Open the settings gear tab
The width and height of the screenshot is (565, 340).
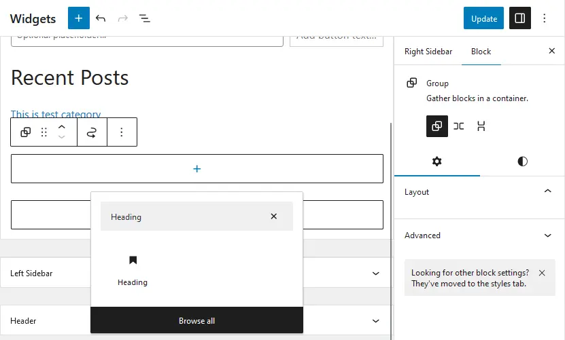(436, 162)
